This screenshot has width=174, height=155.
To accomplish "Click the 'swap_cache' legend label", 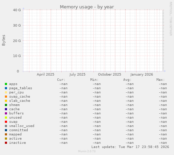I will click(20, 97).
